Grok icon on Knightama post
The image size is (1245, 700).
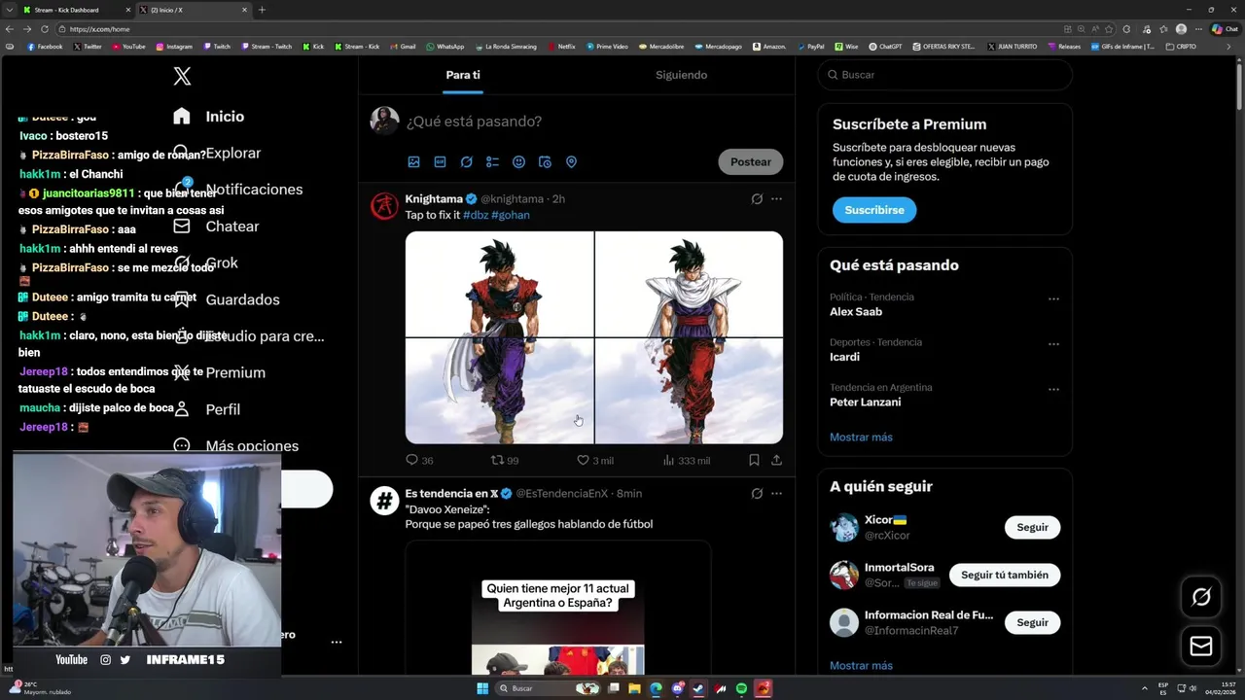tap(757, 198)
